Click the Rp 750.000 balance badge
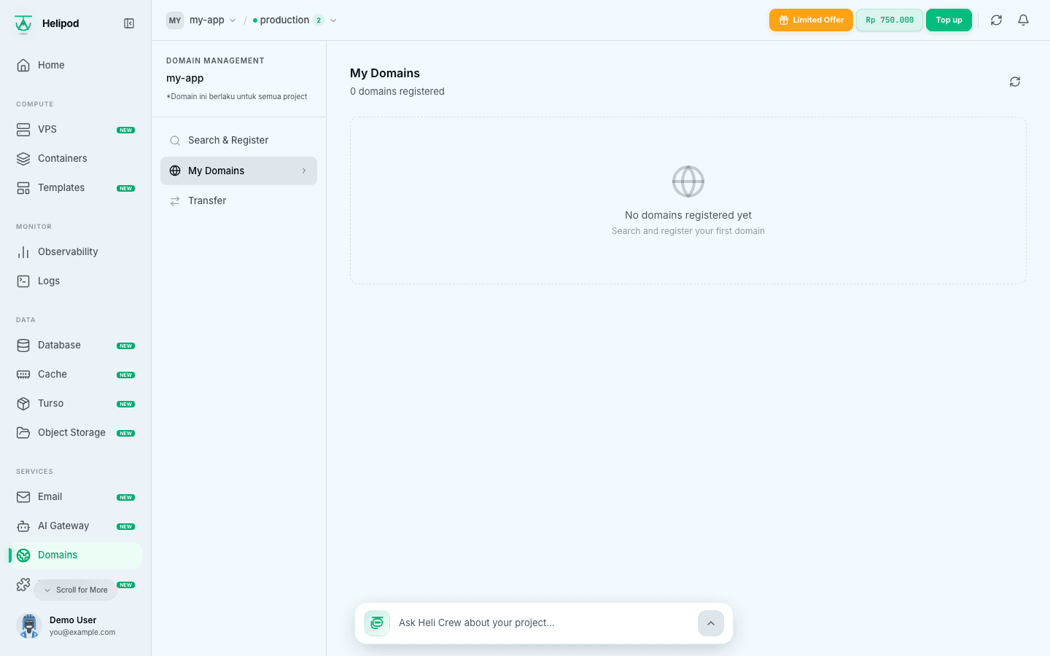Screen dimensions: 1050x656 point(890,20)
